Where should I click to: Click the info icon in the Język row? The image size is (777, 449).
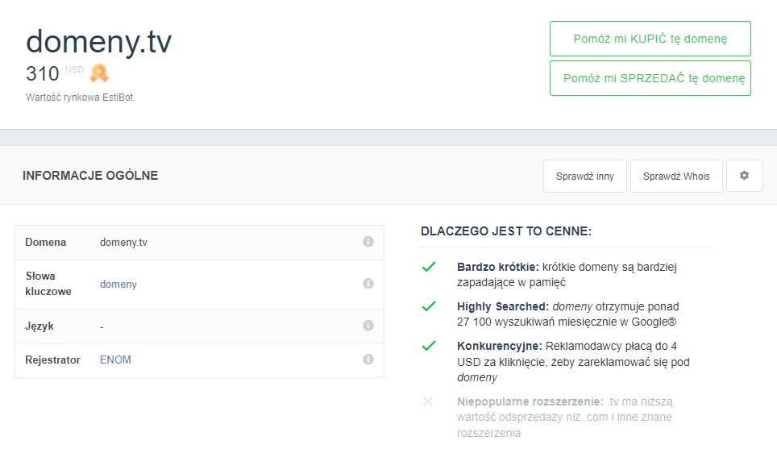coord(368,326)
